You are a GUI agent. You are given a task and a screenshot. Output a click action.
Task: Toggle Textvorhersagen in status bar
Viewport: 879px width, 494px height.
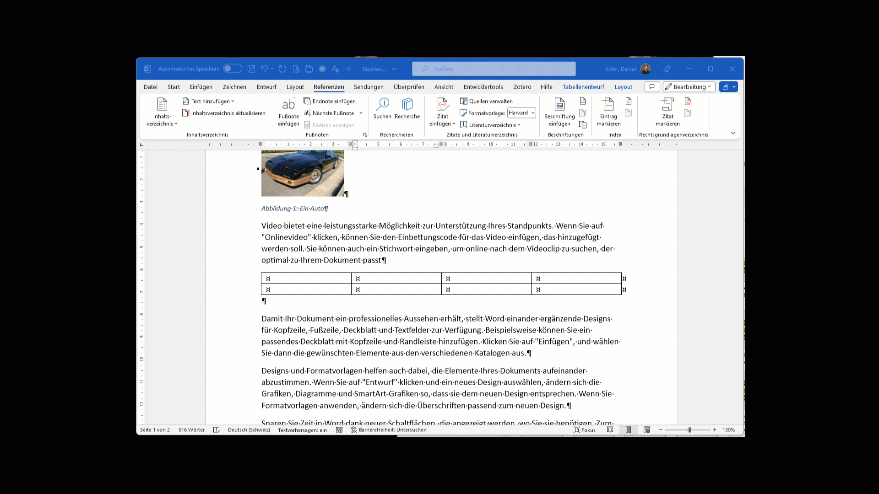[x=302, y=430]
